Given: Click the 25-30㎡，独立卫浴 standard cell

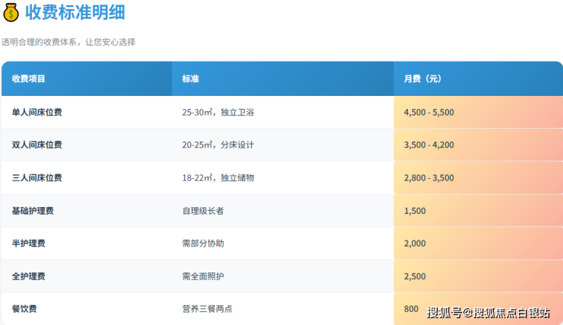Looking at the screenshot, I should pyautogui.click(x=218, y=112).
